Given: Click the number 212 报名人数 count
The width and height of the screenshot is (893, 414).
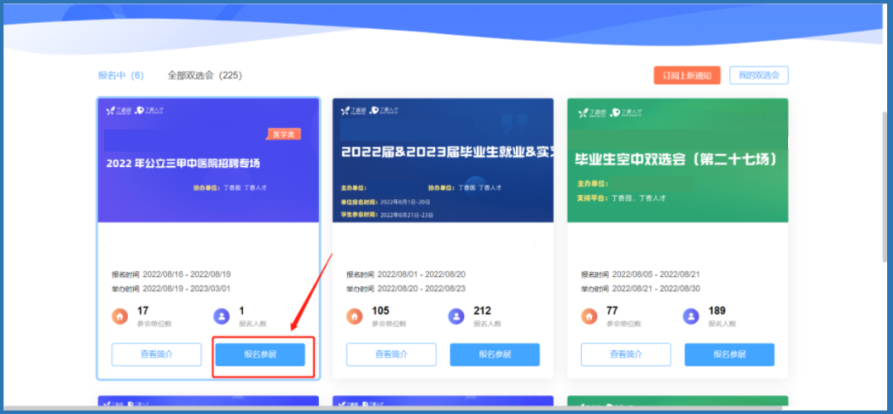Looking at the screenshot, I should [482, 311].
